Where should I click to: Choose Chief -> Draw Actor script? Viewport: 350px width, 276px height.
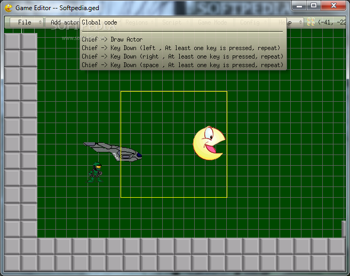(x=112, y=39)
